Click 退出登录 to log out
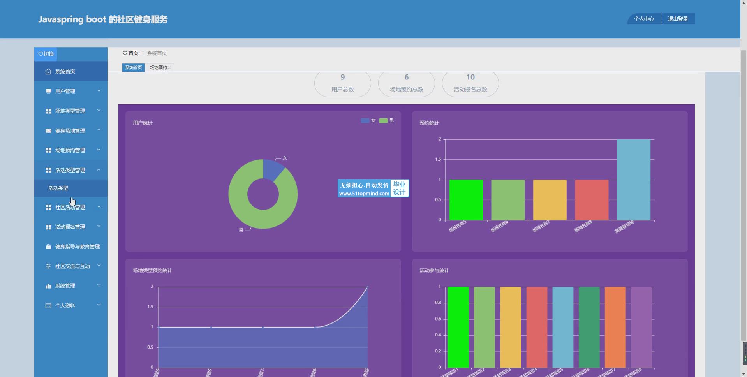Image resolution: width=747 pixels, height=377 pixels. pyautogui.click(x=678, y=19)
